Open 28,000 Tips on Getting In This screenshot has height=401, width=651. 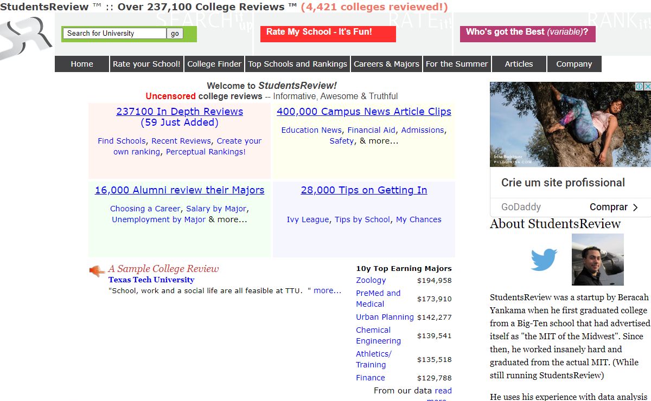tap(364, 190)
